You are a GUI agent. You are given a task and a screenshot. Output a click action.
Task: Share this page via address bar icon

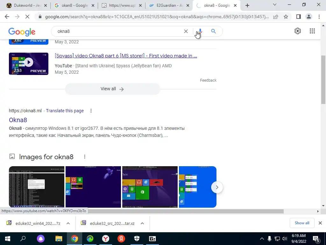[x=276, y=17]
